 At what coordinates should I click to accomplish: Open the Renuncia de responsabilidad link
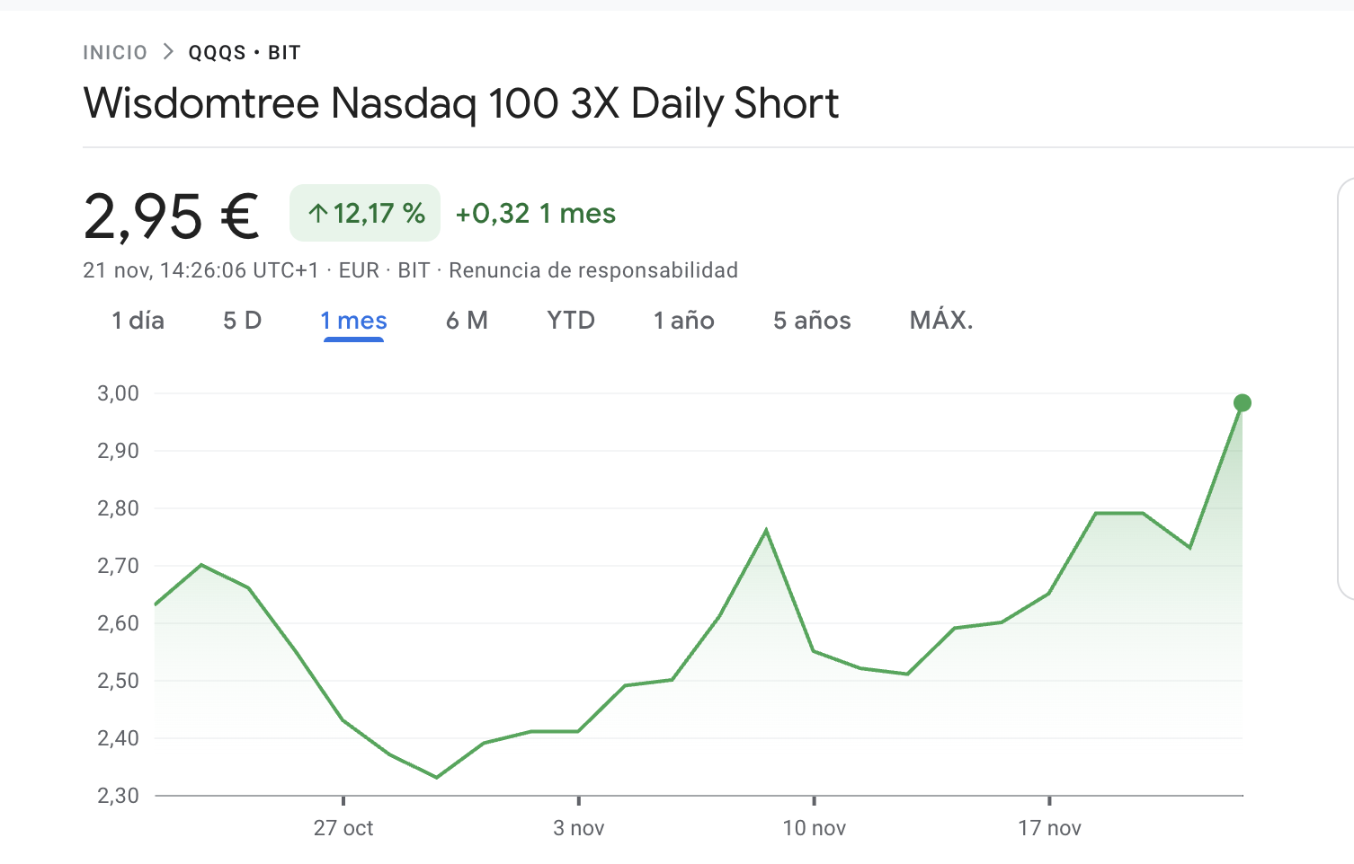(592, 270)
